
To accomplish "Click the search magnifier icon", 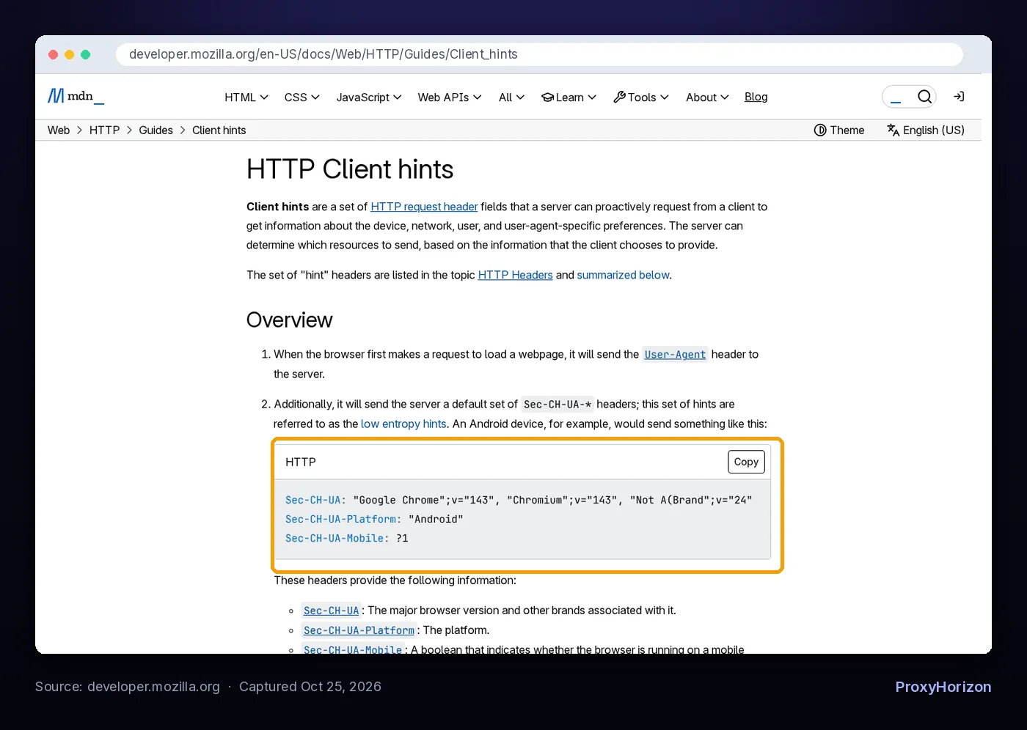I will (924, 97).
